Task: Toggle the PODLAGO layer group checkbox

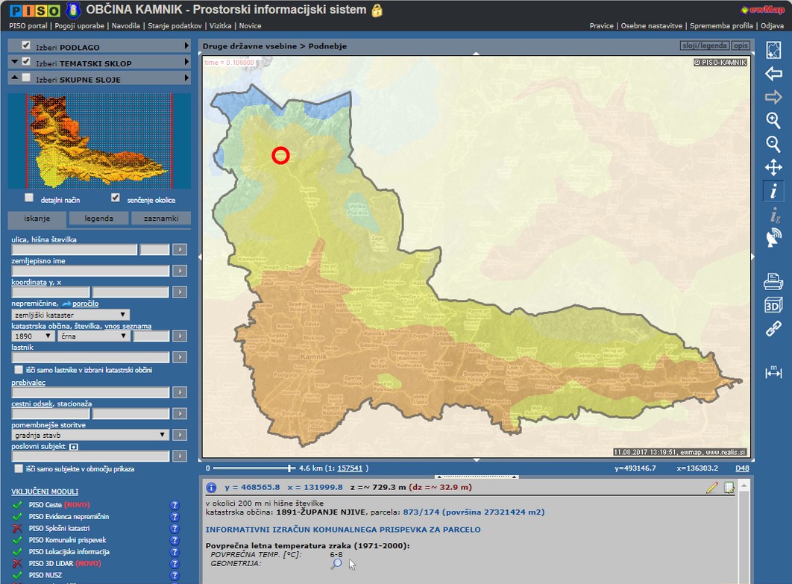Action: [x=26, y=46]
